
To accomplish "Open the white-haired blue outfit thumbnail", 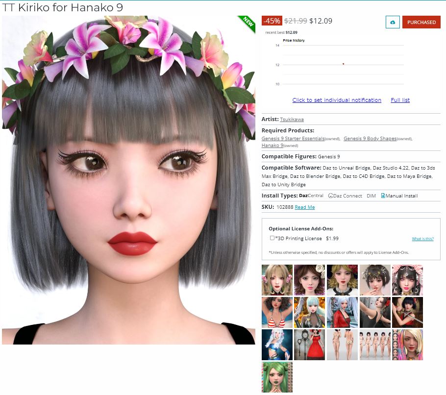I will point(277,345).
